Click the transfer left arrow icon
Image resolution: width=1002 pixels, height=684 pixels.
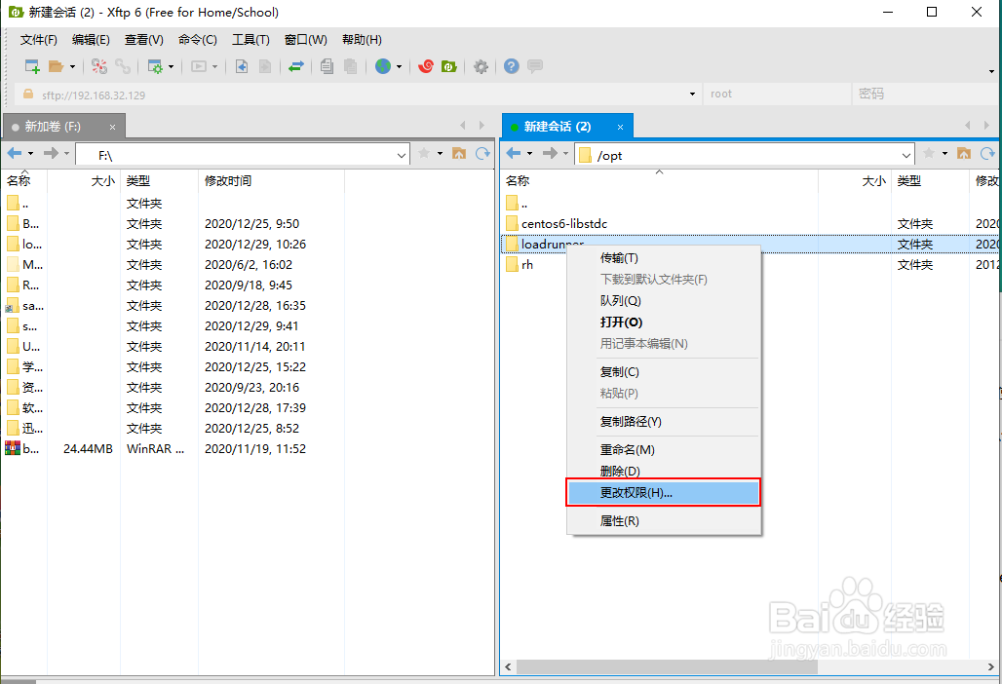[x=242, y=66]
